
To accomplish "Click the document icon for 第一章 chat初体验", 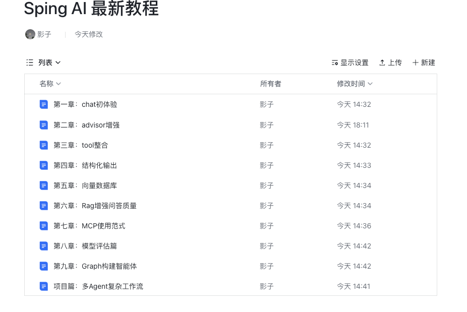I will click(x=44, y=104).
